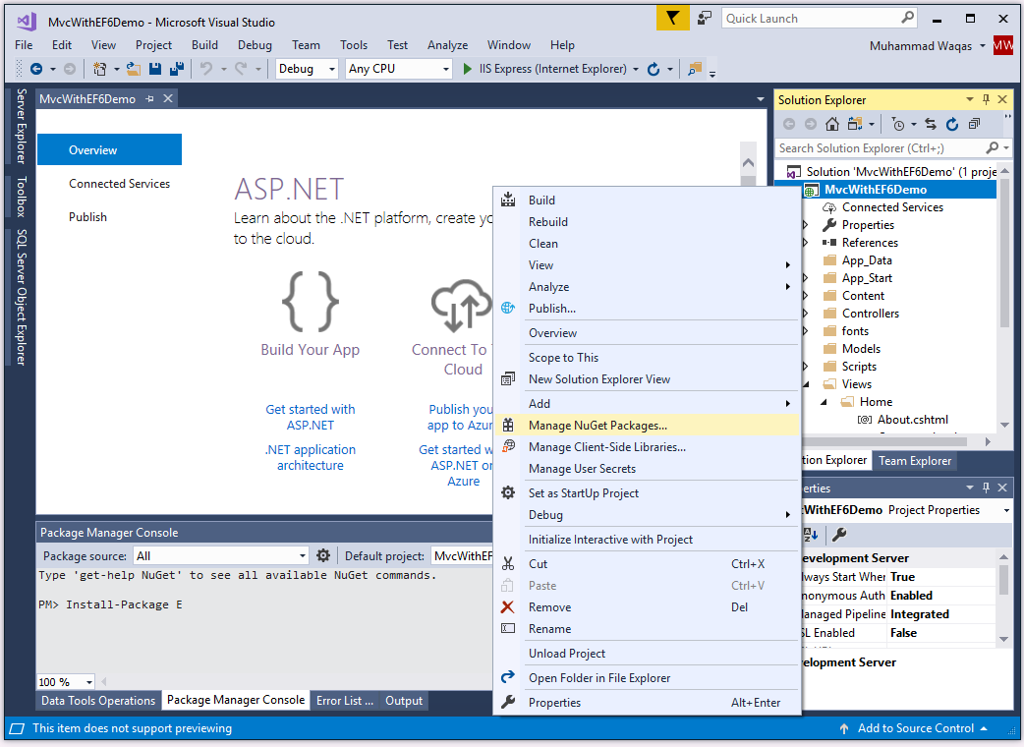
Task: Open the Output tab
Action: (404, 701)
